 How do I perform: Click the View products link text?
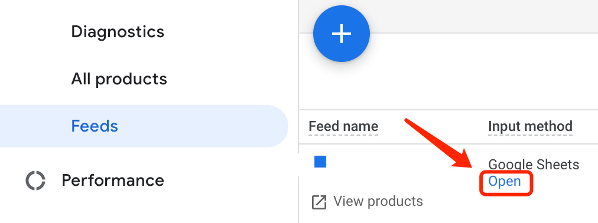378,201
